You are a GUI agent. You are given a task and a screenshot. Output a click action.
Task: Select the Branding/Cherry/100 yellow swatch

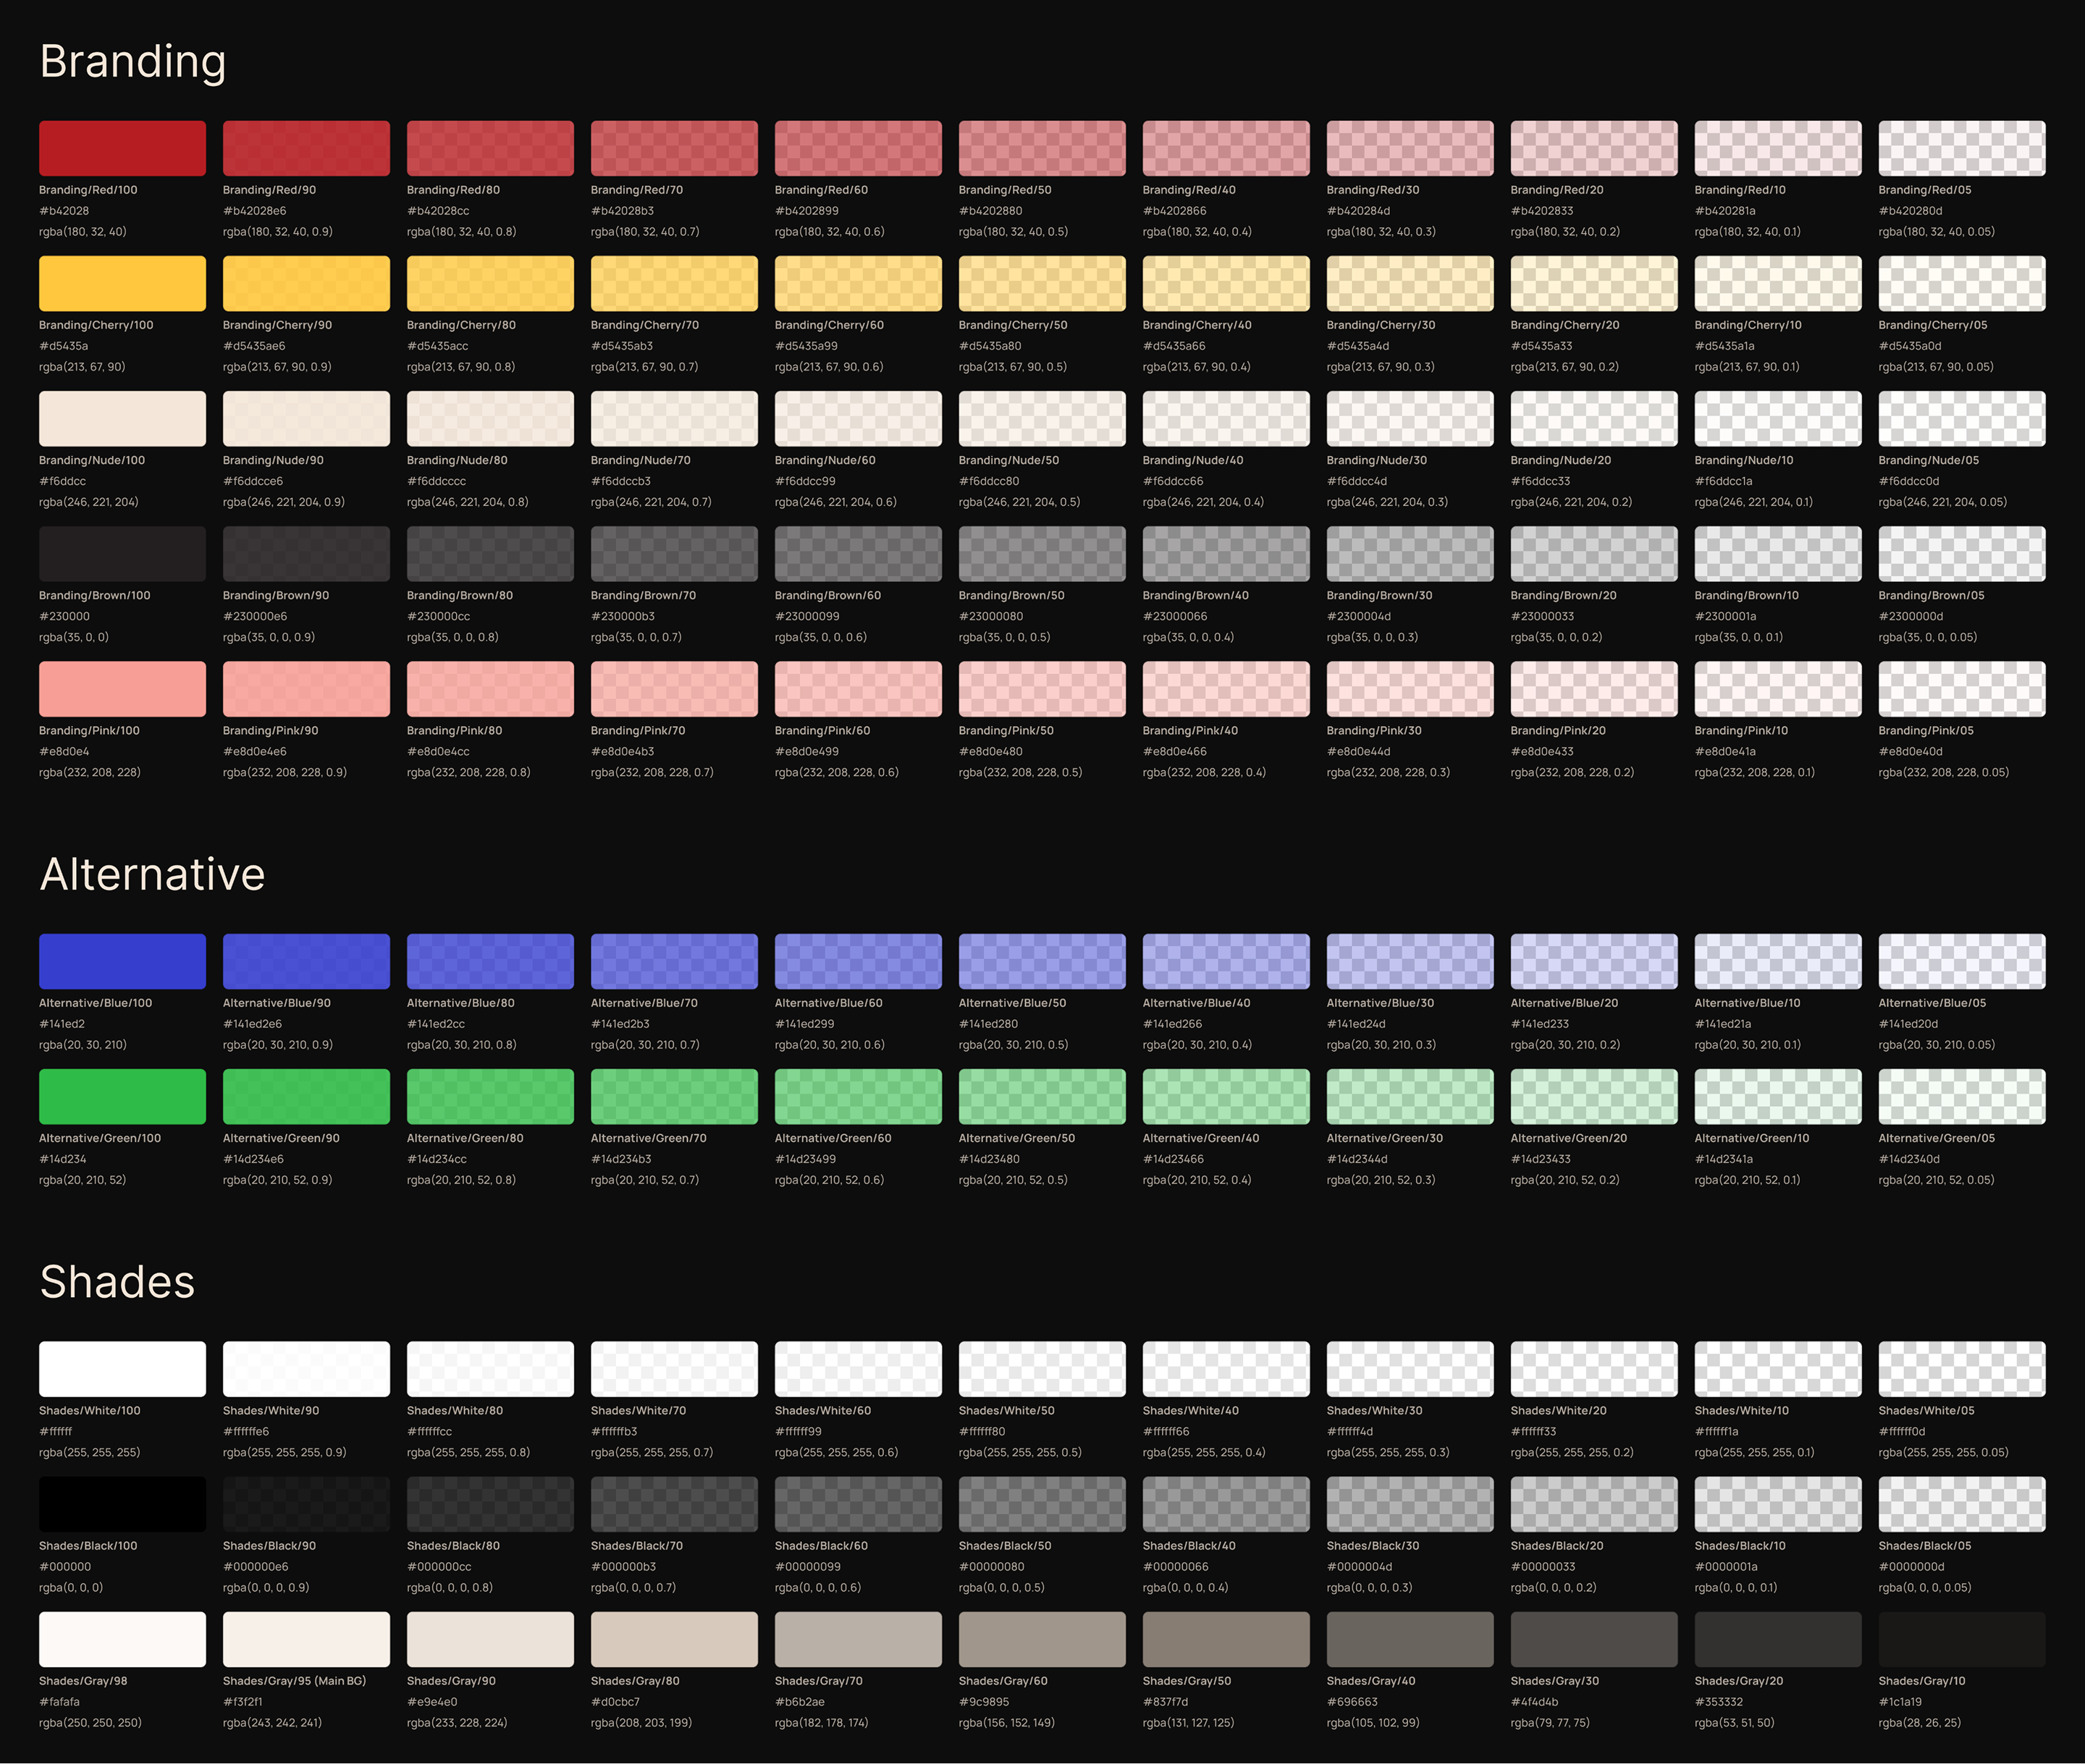click(122, 283)
